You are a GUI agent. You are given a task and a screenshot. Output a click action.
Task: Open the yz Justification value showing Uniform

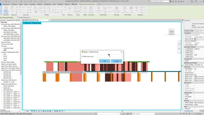click(199, 49)
